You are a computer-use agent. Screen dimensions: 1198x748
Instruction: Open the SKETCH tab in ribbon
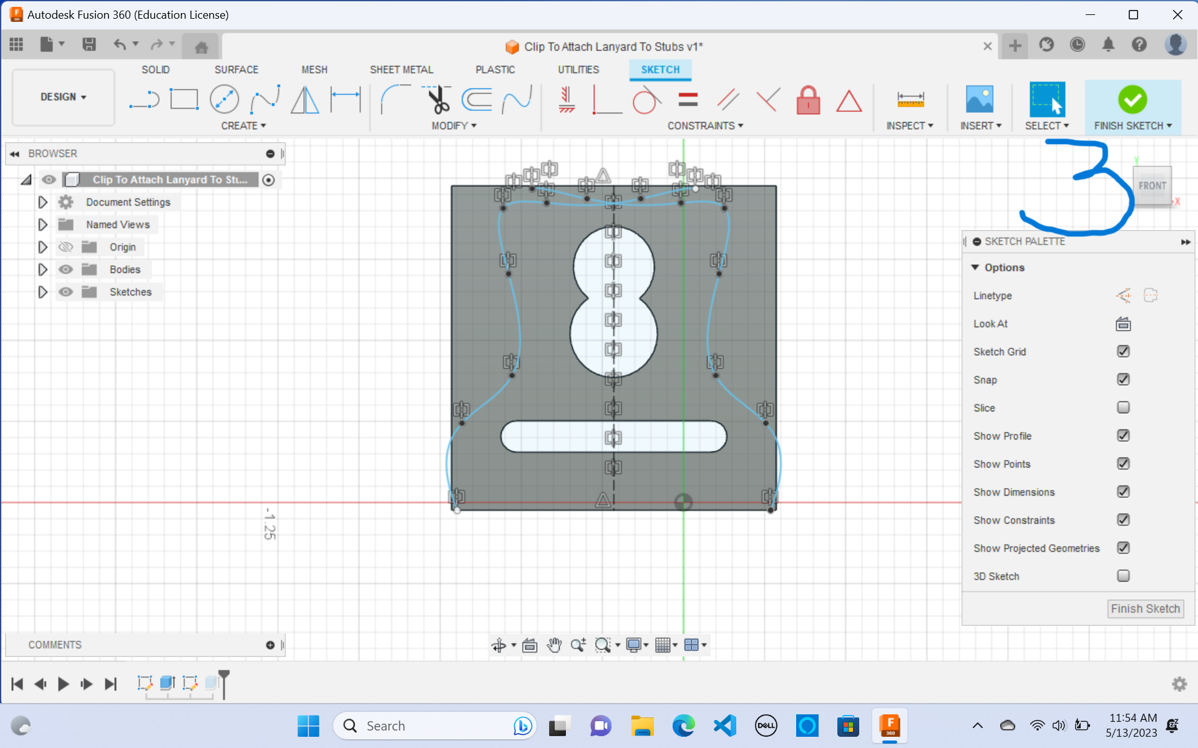(660, 70)
